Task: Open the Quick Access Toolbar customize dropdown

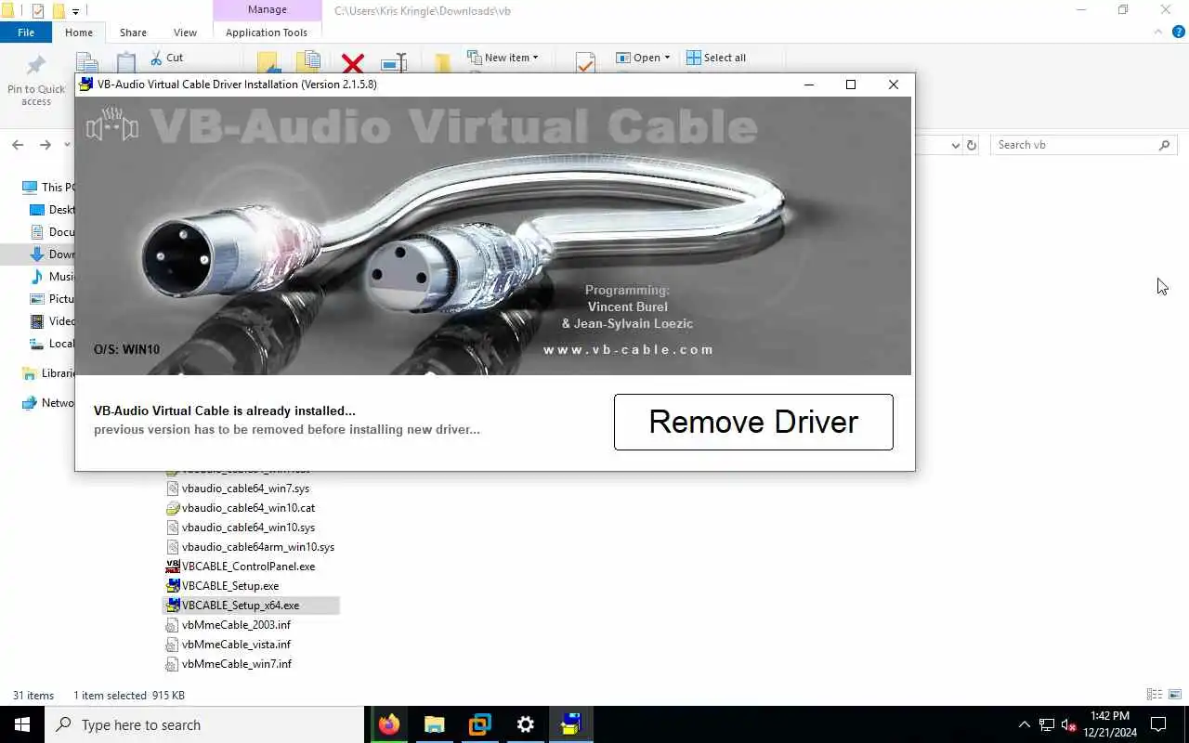Action: pos(75,11)
